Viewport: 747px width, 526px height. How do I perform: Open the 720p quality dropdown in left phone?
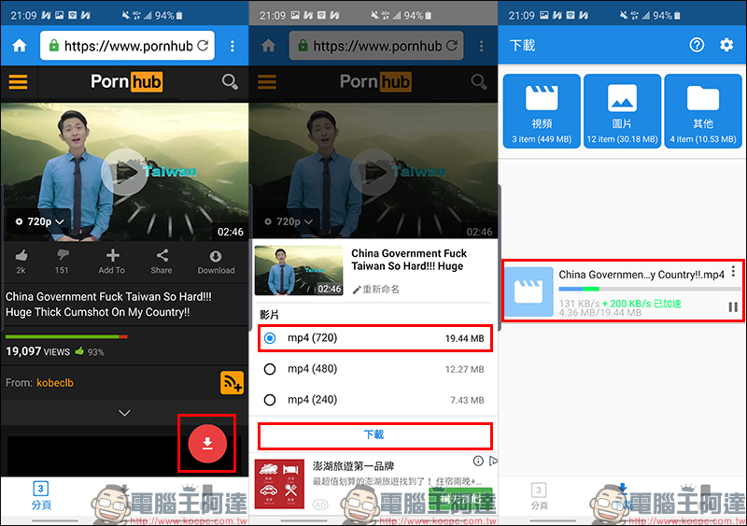tap(39, 221)
